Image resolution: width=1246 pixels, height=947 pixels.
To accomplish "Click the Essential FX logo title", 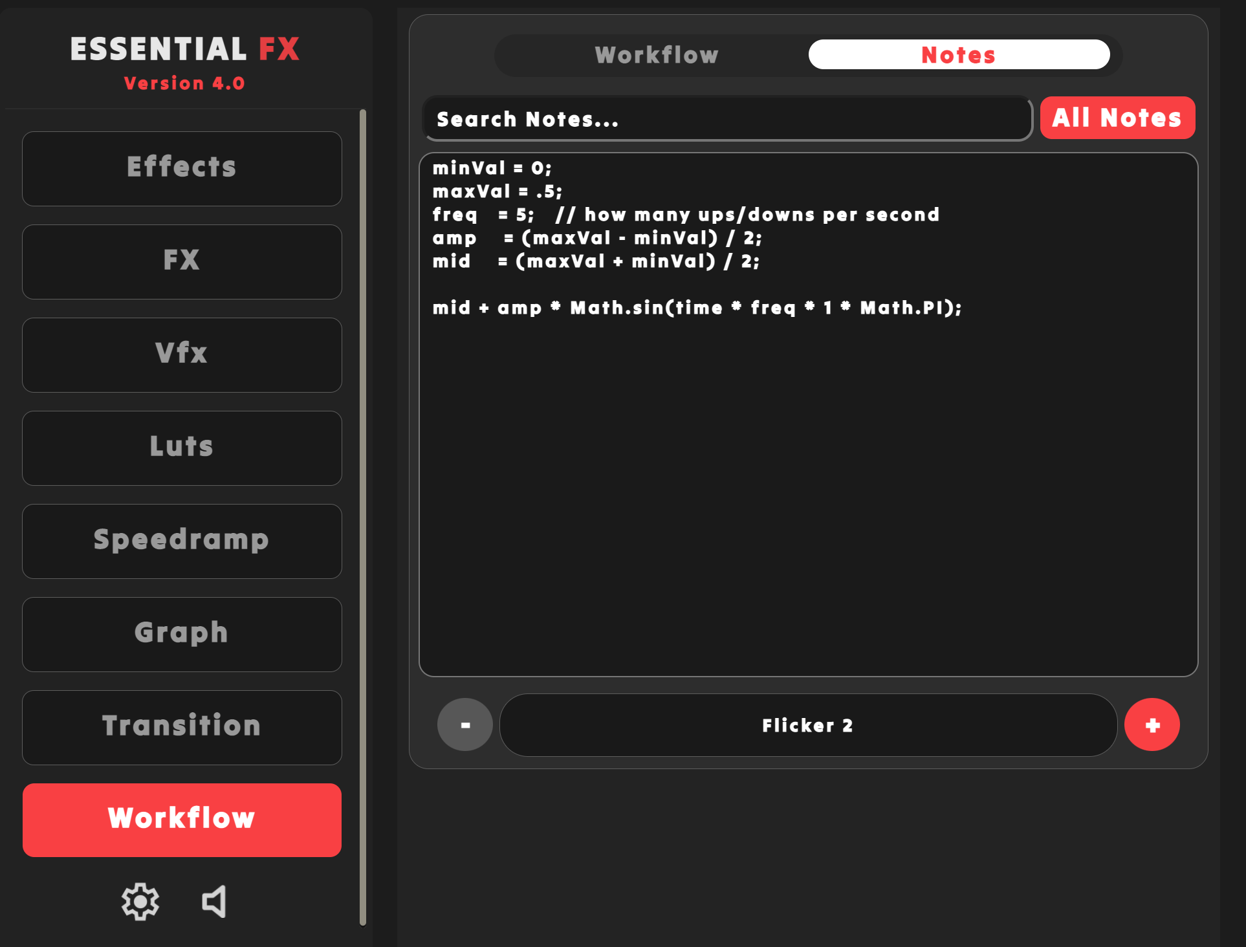I will 184,50.
